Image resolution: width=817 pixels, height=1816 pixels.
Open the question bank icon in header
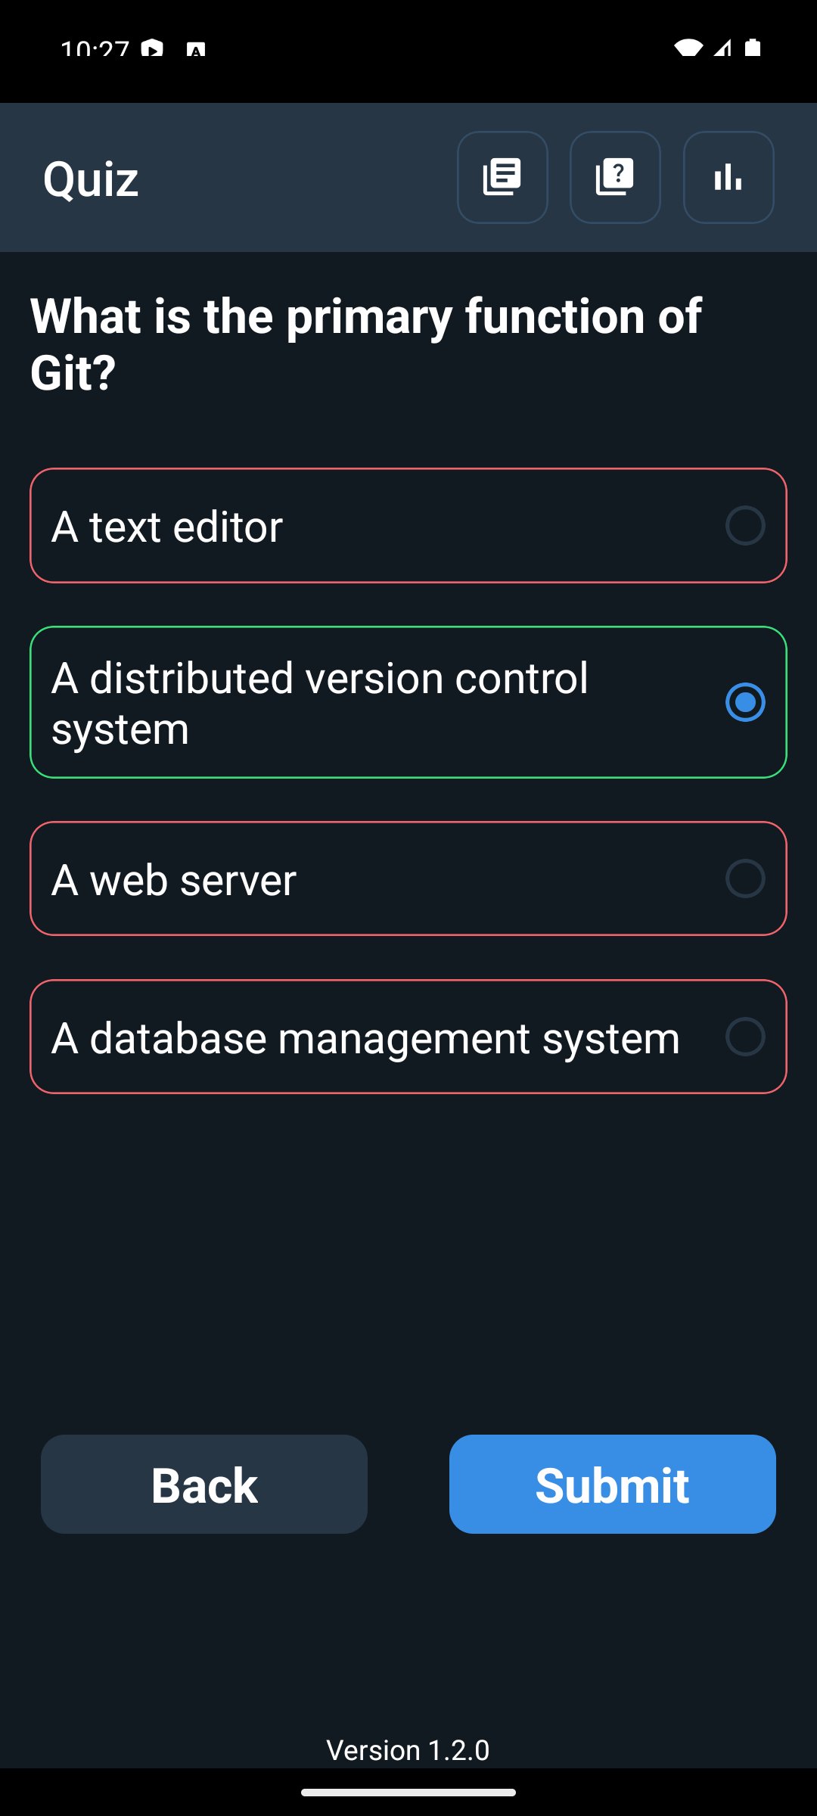[615, 178]
